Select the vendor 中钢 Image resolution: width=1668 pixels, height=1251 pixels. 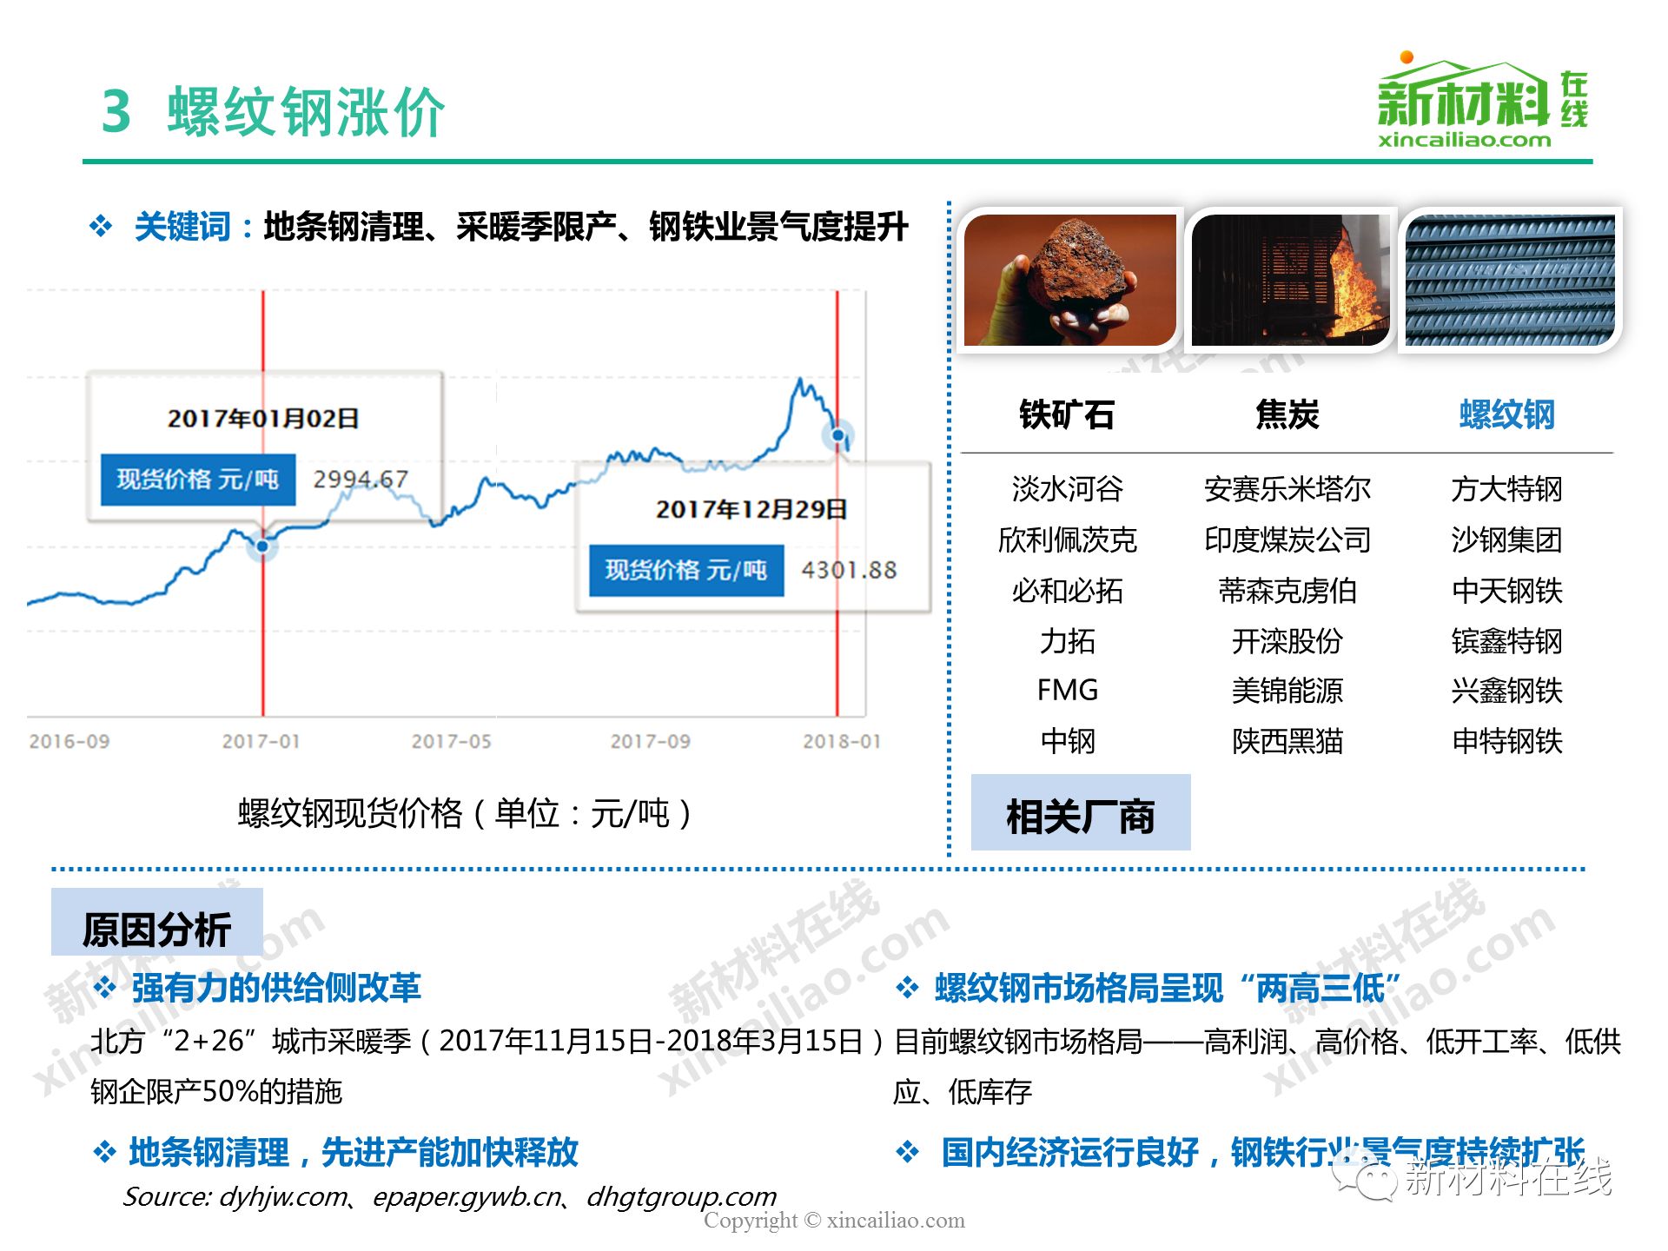pos(1068,741)
